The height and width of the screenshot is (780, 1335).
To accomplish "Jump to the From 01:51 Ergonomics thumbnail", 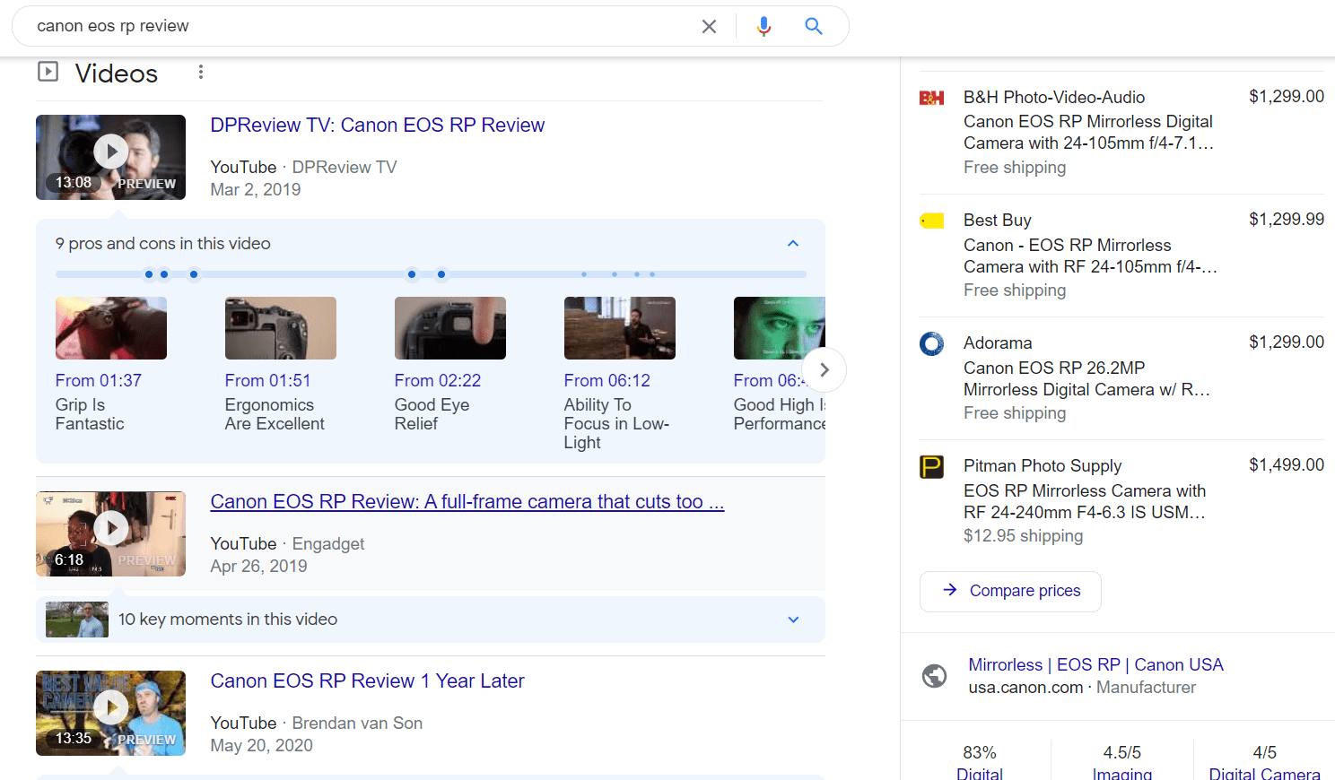I will click(x=281, y=328).
